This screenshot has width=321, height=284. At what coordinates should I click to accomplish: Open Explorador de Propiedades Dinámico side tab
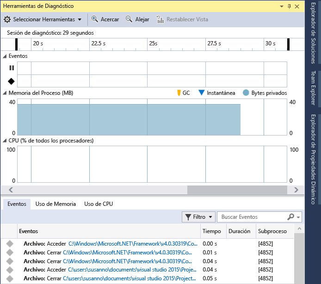click(x=313, y=159)
